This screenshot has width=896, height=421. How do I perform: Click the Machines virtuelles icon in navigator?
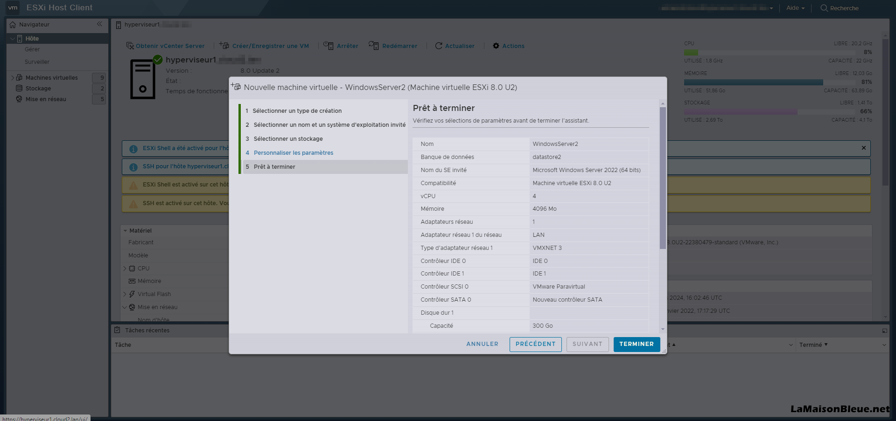coord(20,77)
